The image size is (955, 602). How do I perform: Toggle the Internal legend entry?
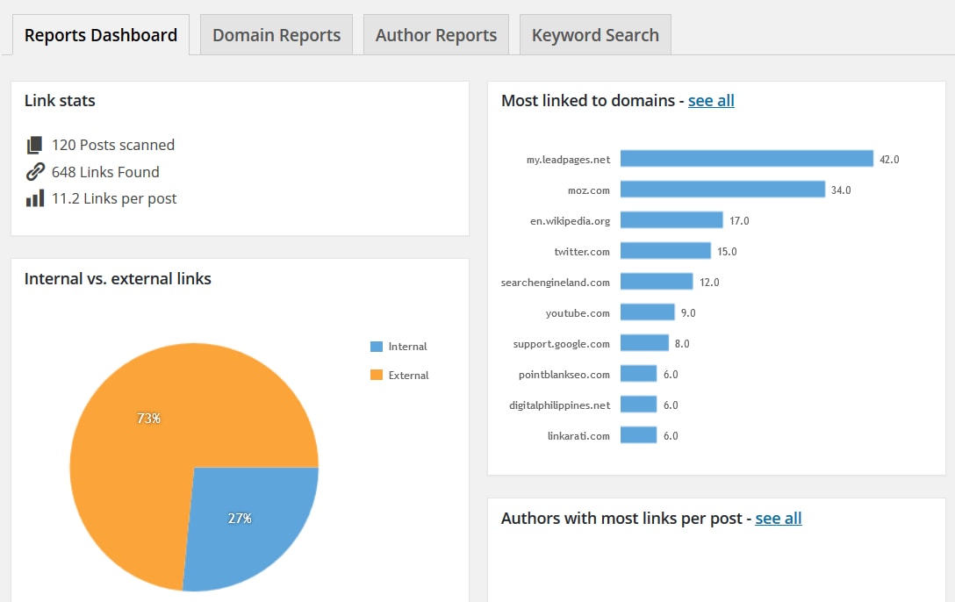[x=406, y=346]
